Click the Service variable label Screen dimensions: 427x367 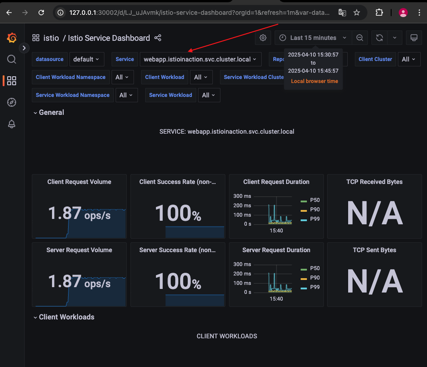coord(125,59)
